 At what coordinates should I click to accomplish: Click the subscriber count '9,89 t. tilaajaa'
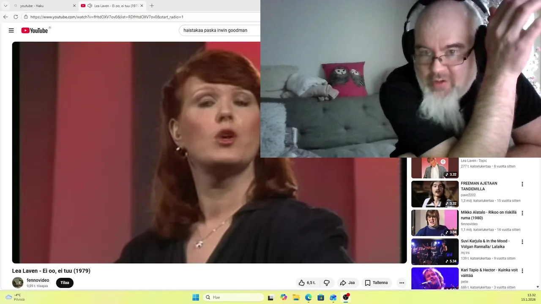[37, 286]
